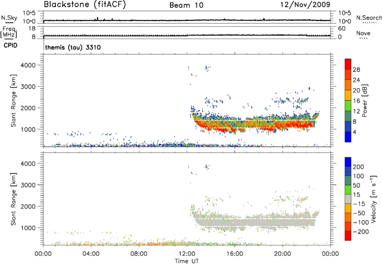Viewport: 382px width, 264px height.
Task: Click the 3000 tick of the velocity panel
Action: (28, 185)
